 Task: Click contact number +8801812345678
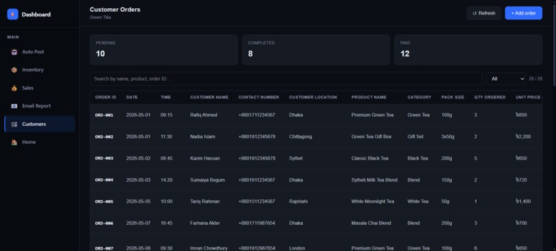[x=257, y=136]
